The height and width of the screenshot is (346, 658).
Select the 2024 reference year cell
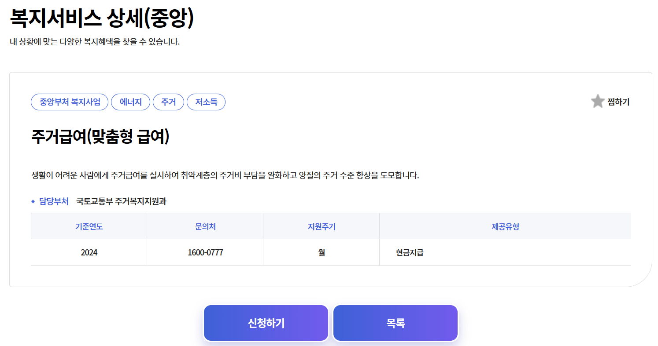coord(88,251)
